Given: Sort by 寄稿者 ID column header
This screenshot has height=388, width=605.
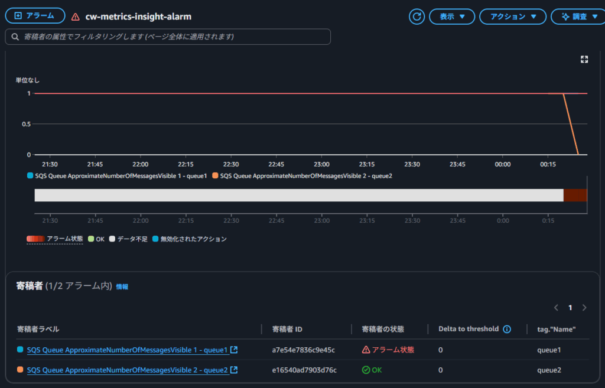Looking at the screenshot, I should (x=287, y=329).
